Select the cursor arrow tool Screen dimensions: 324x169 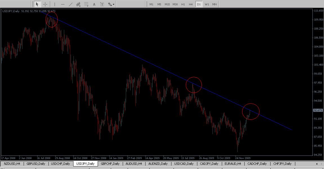coord(37,4)
